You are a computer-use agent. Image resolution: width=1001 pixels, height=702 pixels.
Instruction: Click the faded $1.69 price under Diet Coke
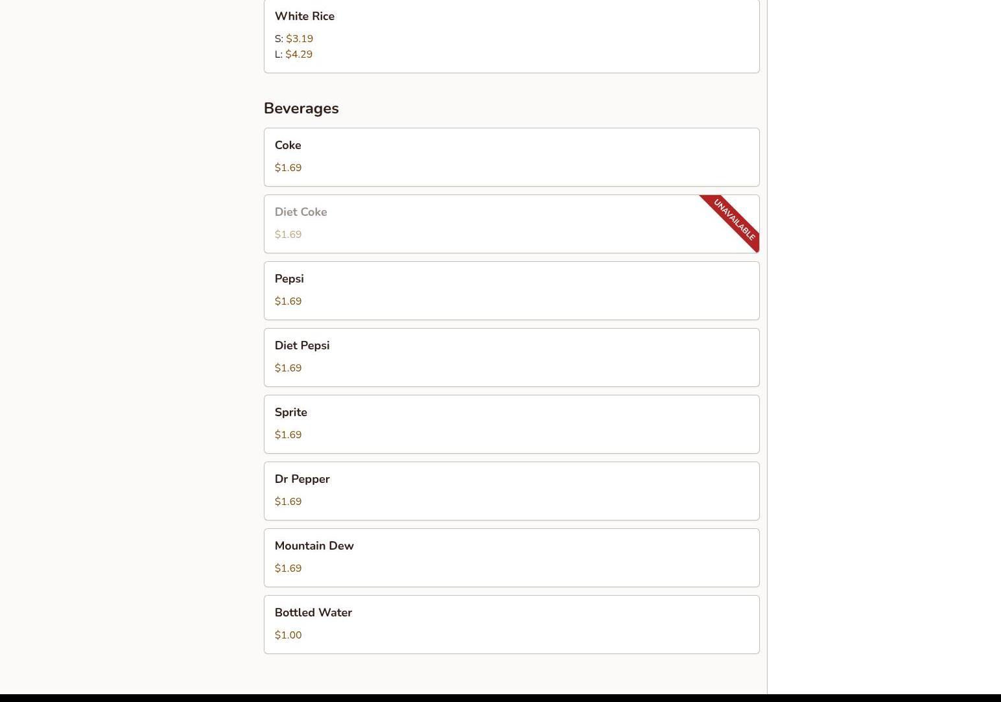point(288,235)
